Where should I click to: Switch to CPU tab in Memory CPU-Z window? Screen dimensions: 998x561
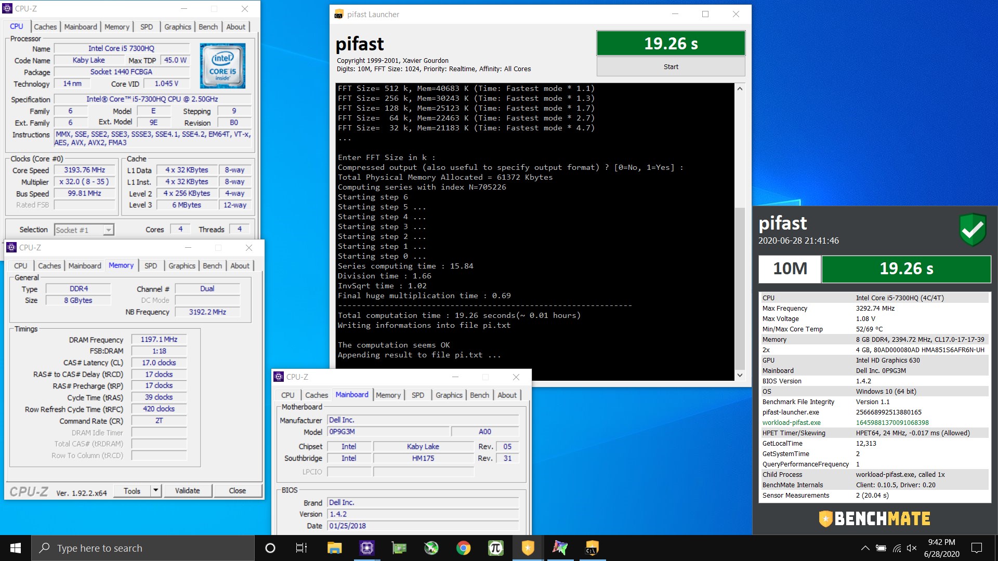(x=21, y=265)
